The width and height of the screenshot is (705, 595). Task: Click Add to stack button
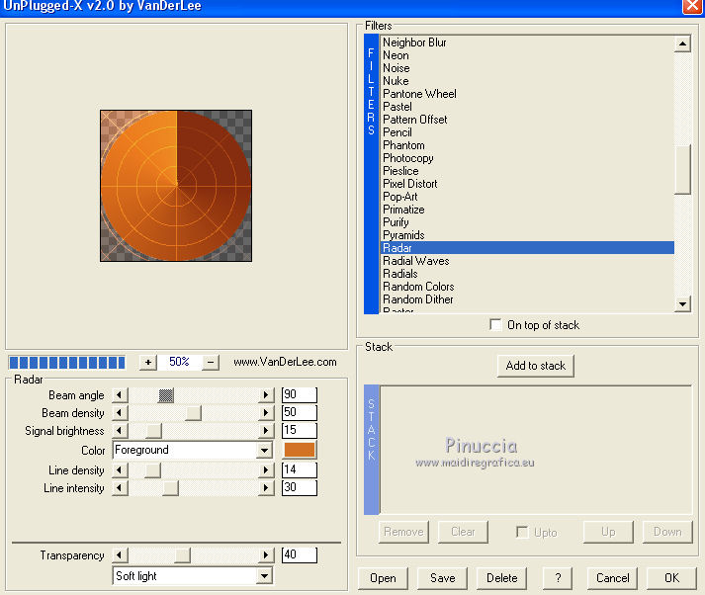click(536, 366)
